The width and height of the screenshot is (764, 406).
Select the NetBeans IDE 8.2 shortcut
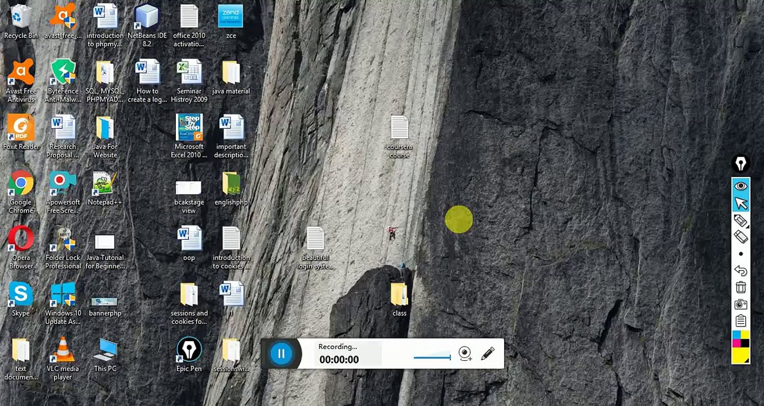pyautogui.click(x=147, y=27)
